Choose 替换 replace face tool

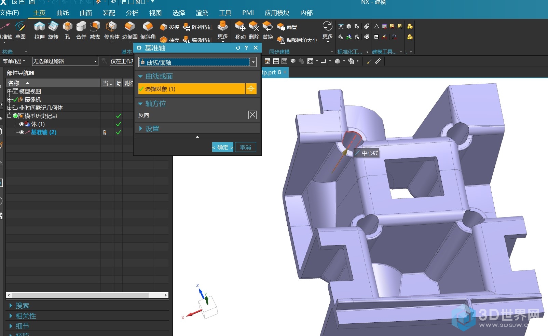pyautogui.click(x=268, y=30)
